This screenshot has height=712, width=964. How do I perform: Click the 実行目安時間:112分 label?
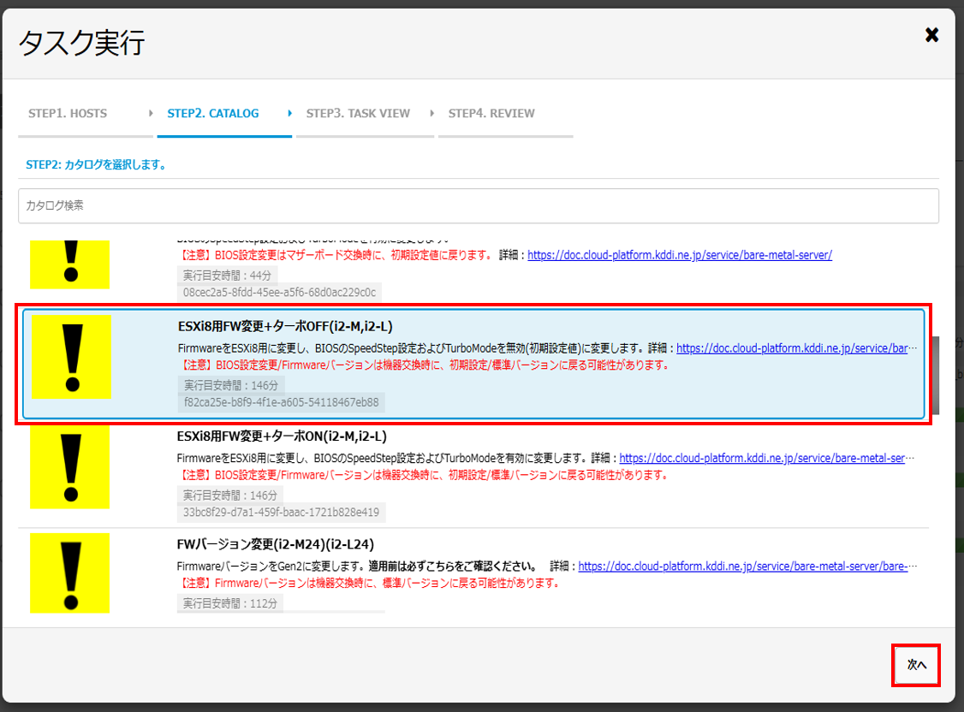click(x=230, y=603)
